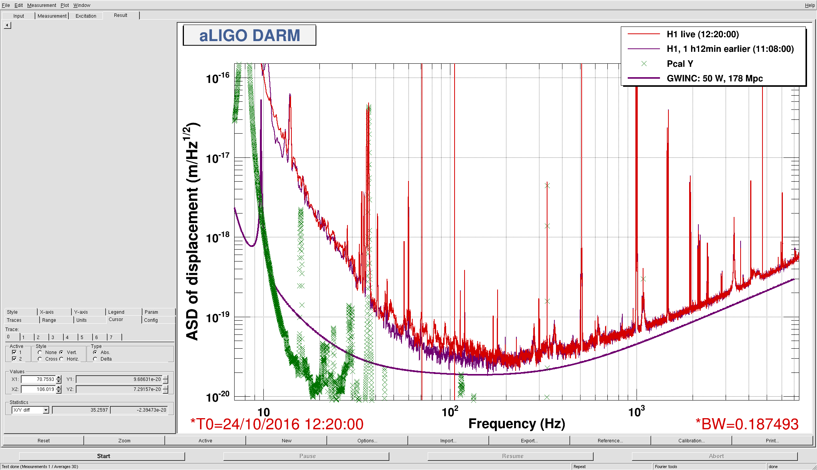Open the Cursor options tab
The image size is (817, 470).
pyautogui.click(x=124, y=319)
